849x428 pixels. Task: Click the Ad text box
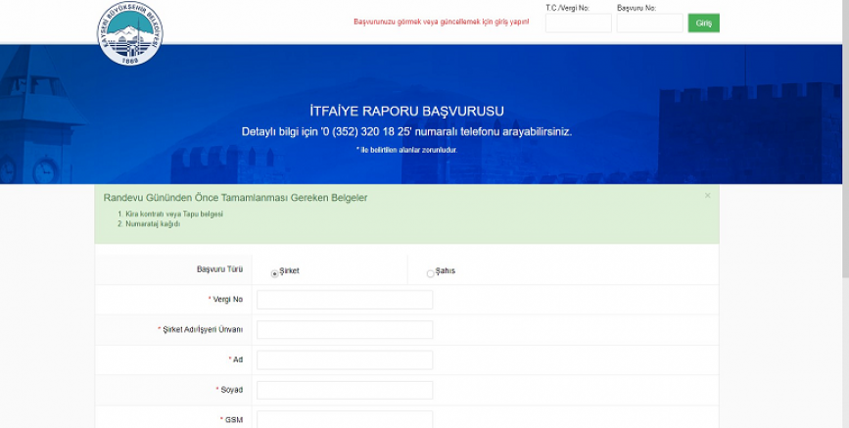(x=344, y=359)
